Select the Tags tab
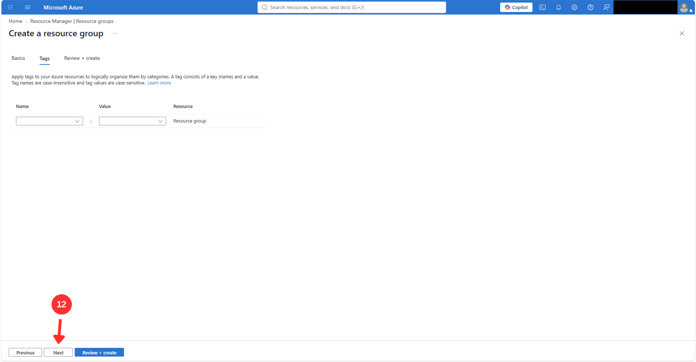Image resolution: width=696 pixels, height=362 pixels. tap(45, 59)
